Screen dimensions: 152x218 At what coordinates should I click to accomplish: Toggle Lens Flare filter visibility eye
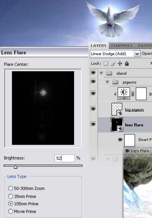[127, 151]
